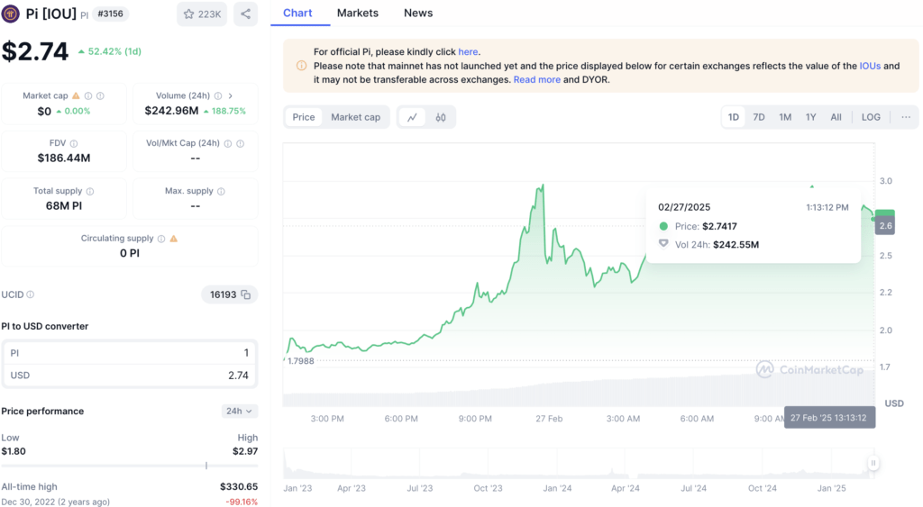
Task: Click the 1.7988 chart baseline label
Action: 300,361
